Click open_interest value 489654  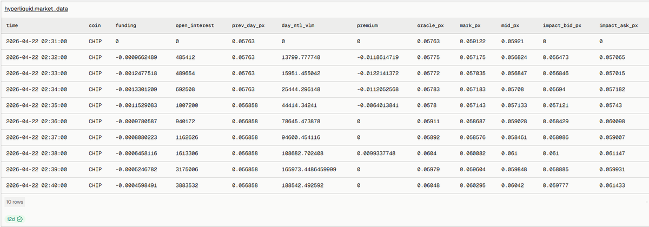click(186, 73)
